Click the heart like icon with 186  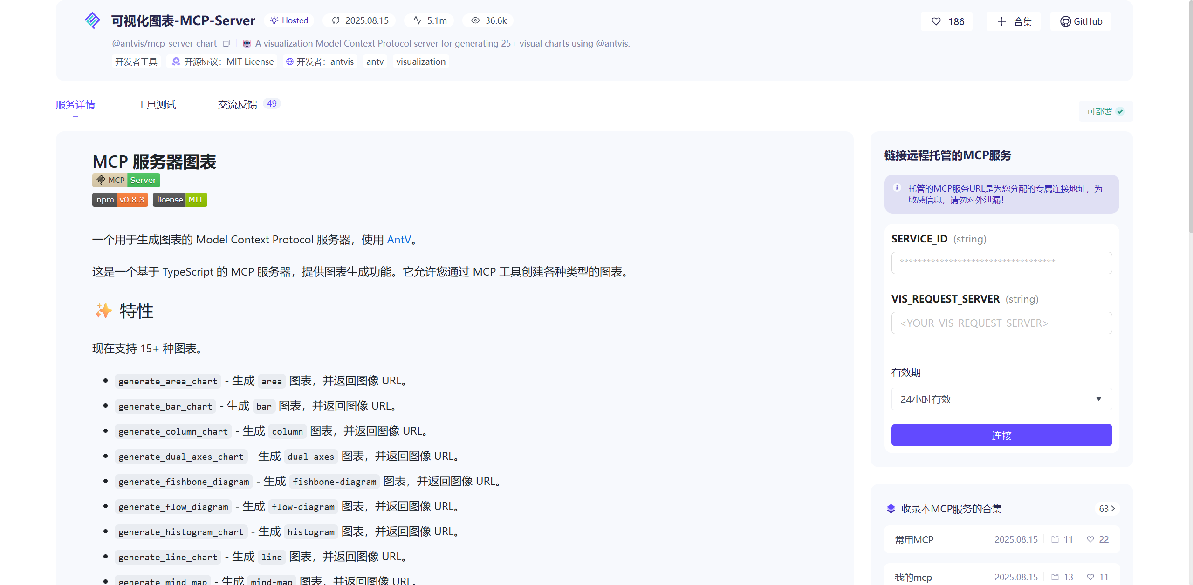(936, 21)
